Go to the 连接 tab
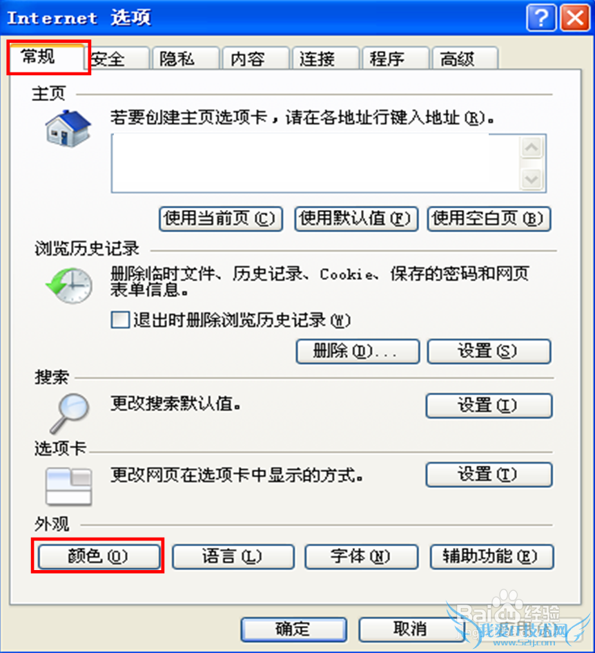 (x=325, y=59)
